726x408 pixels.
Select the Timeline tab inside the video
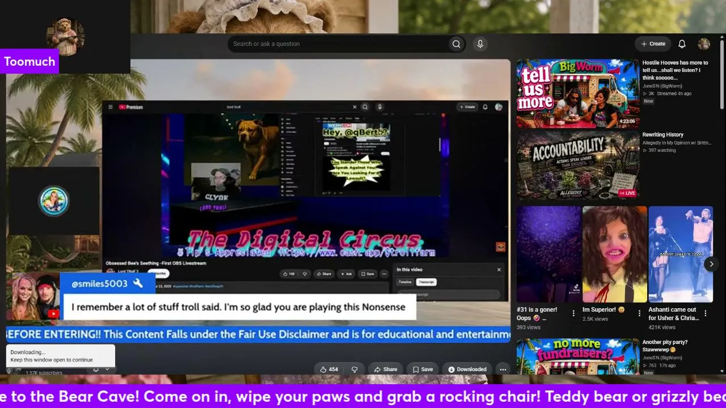coord(405,282)
